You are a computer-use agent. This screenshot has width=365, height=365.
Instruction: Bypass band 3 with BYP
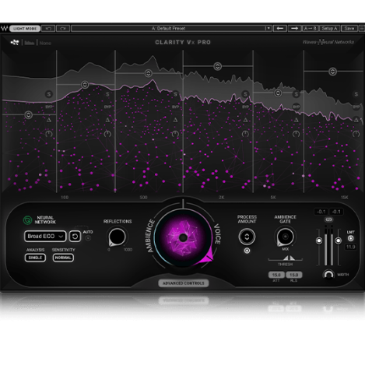coord(176,107)
